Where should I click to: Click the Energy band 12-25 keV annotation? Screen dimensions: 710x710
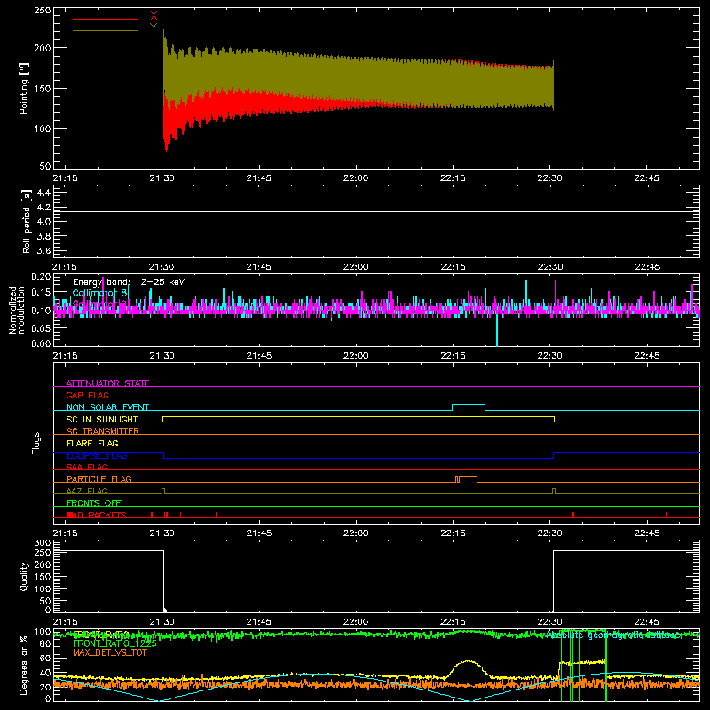click(x=129, y=282)
